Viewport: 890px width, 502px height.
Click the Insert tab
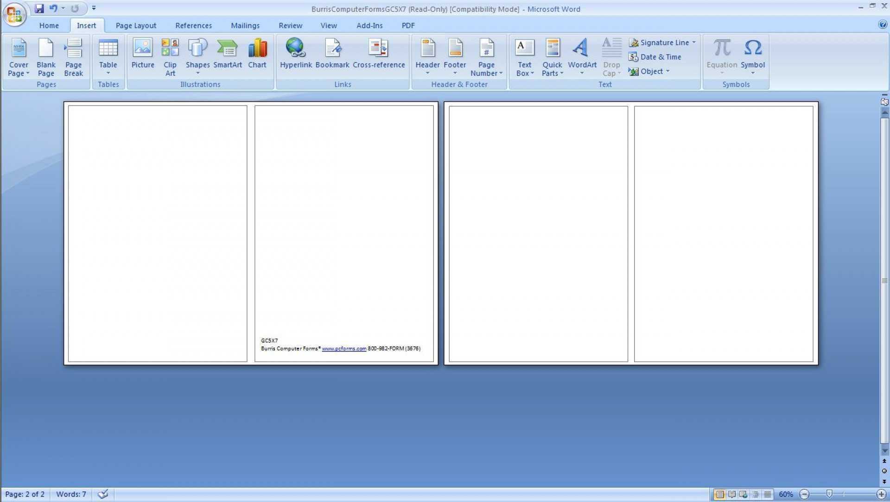[86, 25]
